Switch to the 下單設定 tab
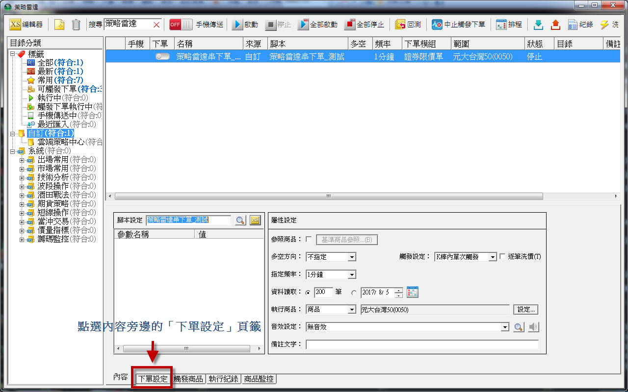The image size is (628, 392). tap(153, 379)
